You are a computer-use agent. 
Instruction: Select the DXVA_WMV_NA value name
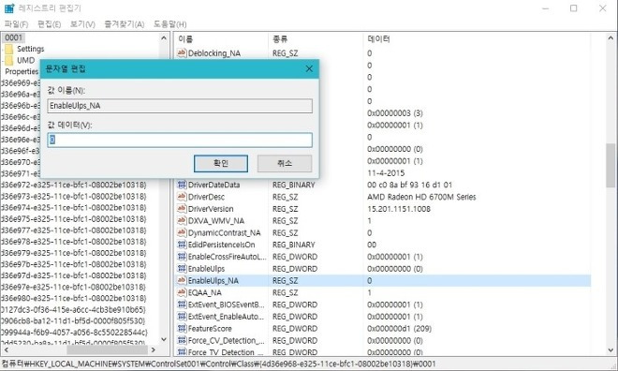216,221
